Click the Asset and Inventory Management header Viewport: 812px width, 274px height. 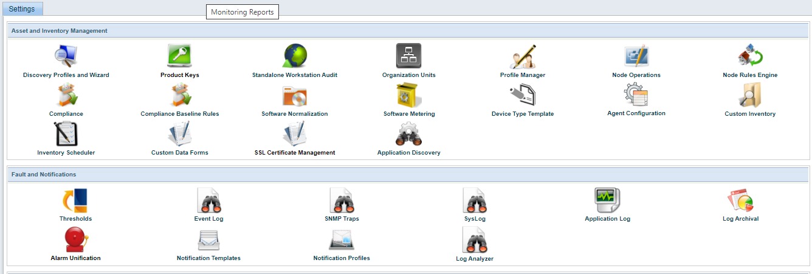(60, 30)
